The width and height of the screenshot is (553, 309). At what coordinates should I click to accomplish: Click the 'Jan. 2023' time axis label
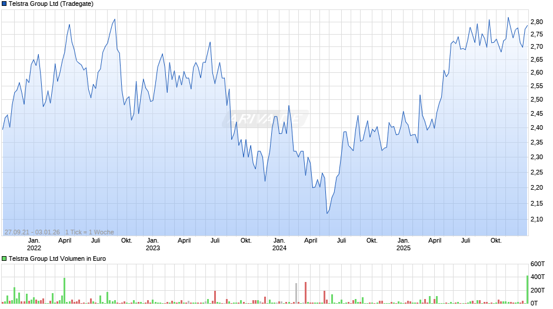tap(153, 244)
